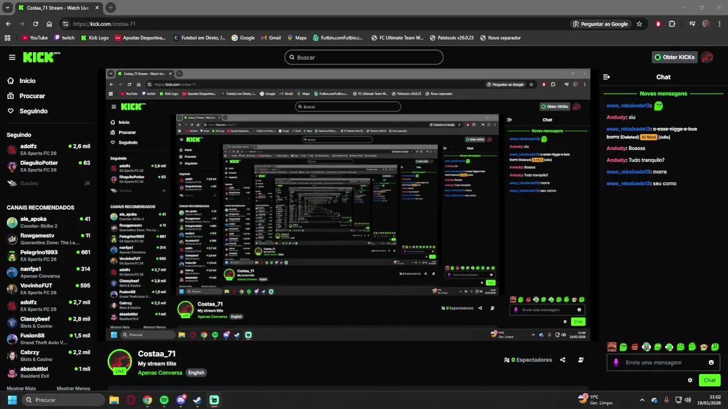Open the Paletools v26.0.23 bookmark

[x=452, y=38]
